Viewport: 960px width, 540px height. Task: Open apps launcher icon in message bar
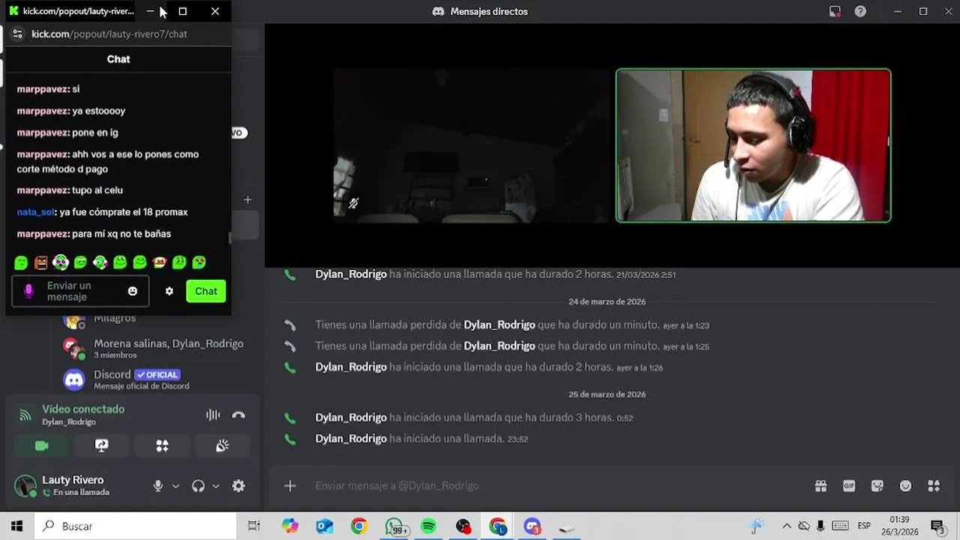click(x=934, y=486)
